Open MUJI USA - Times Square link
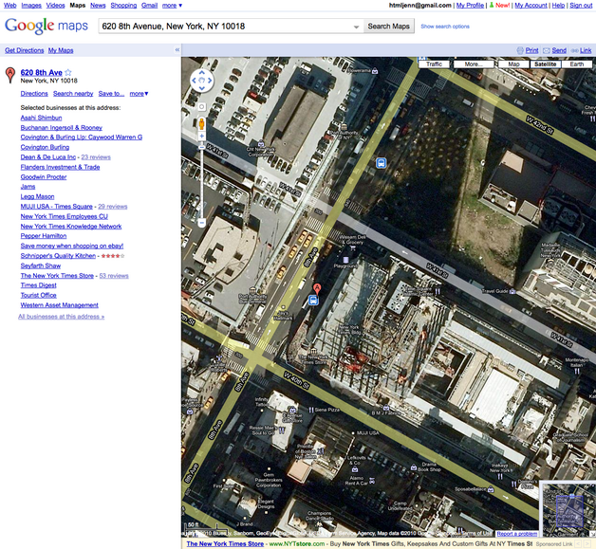Screen dimensions: 596x549 57,207
